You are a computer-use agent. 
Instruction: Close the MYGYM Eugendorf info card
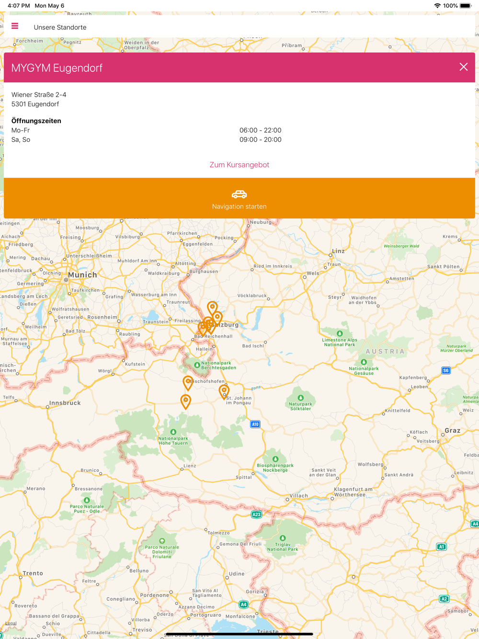[463, 67]
